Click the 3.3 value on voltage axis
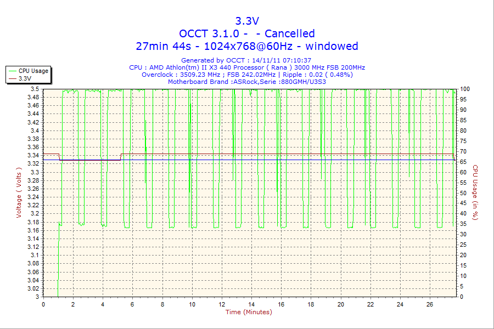Viewport: 494px width, 329px height. point(35,172)
